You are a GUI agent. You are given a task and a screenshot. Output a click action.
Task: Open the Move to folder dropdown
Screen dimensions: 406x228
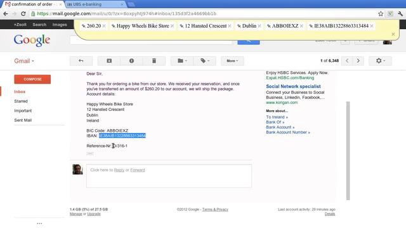(182, 61)
